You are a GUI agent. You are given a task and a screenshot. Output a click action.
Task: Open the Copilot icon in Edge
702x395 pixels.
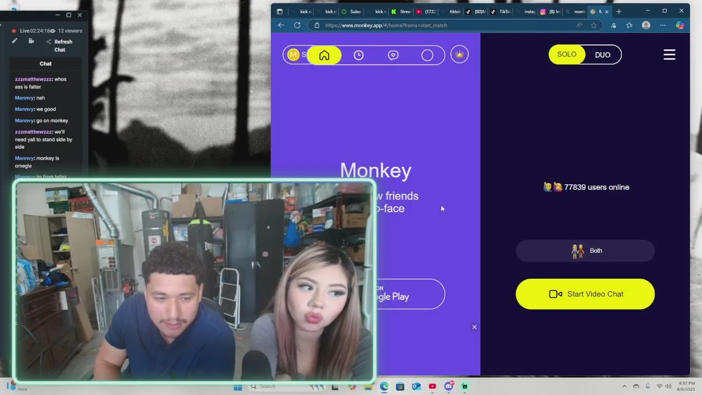(x=680, y=25)
